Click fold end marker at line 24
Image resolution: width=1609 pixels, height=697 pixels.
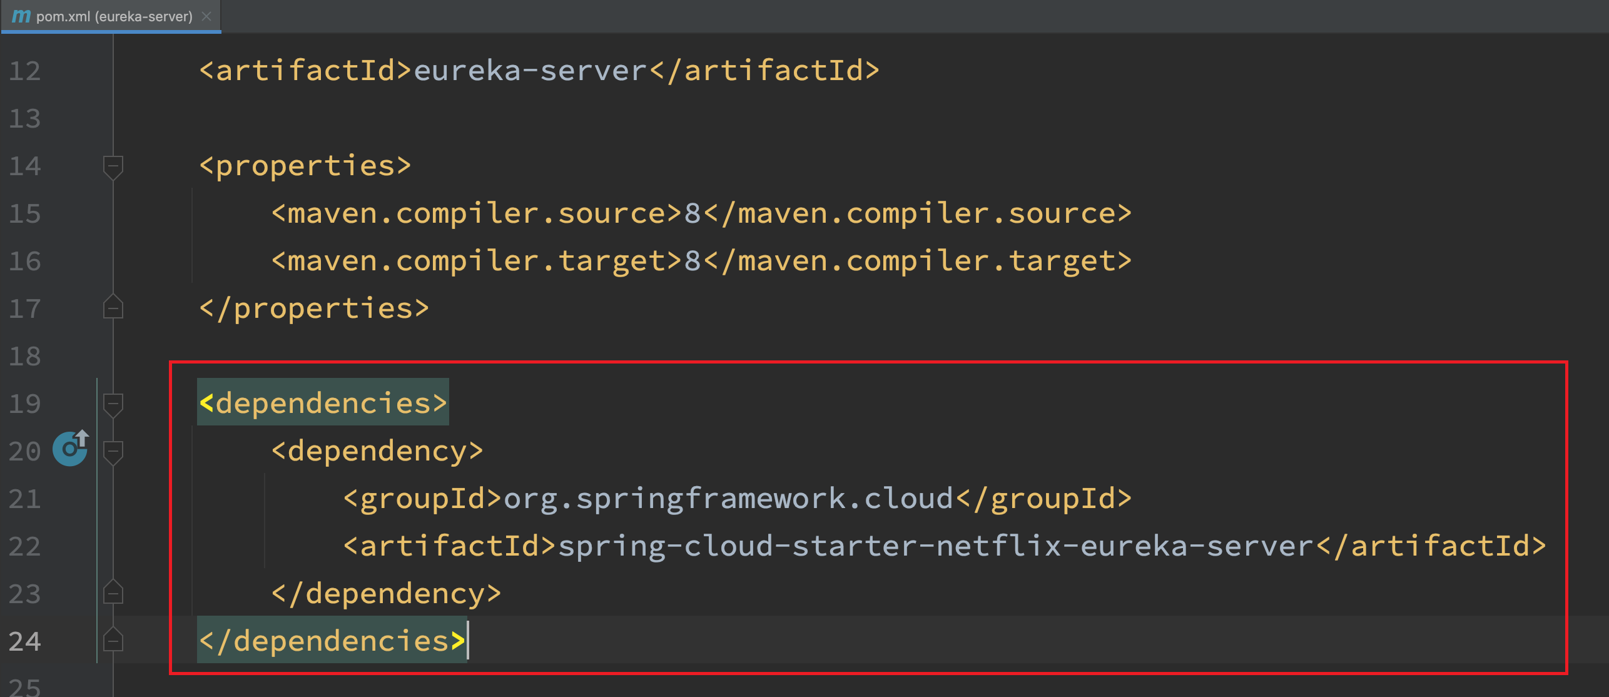pyautogui.click(x=113, y=640)
